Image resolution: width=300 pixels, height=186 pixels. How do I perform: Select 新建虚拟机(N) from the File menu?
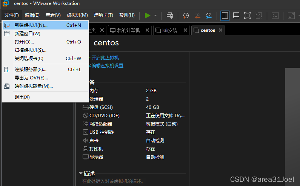31,25
